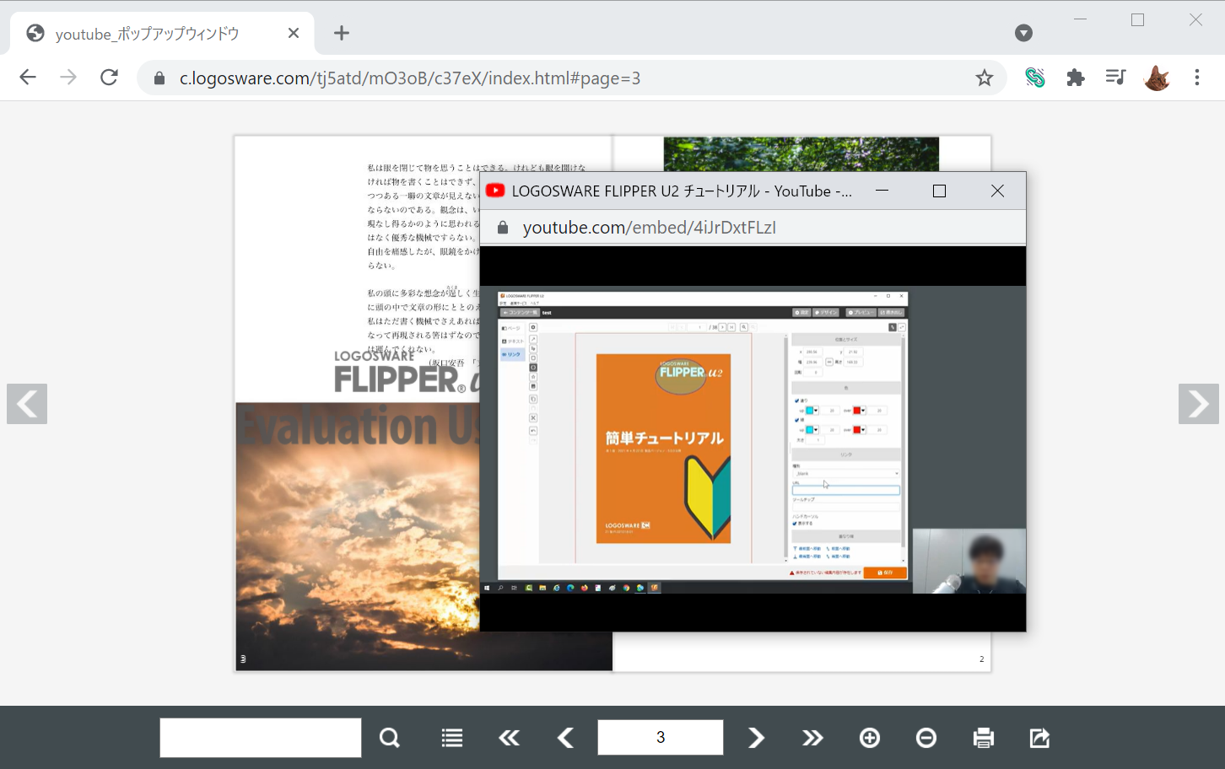
Task: Click the embedded YouTube video to play or pause
Action: click(x=753, y=439)
